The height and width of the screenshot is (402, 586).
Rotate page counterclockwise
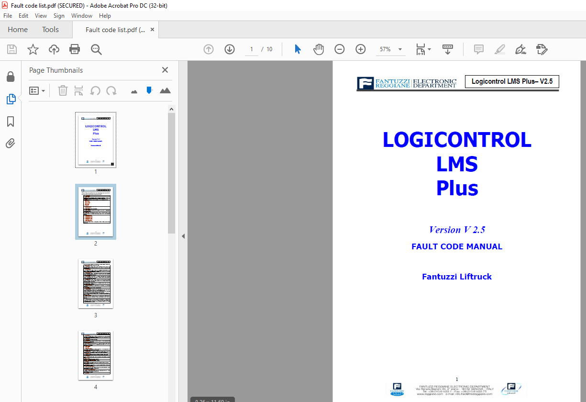click(95, 90)
